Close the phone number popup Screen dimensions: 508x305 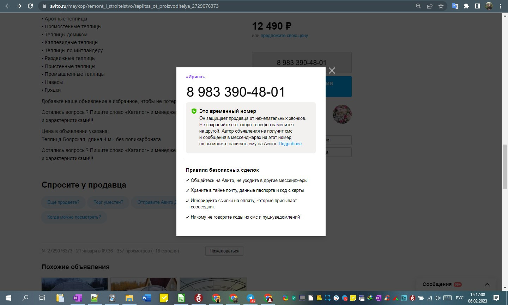[x=332, y=71]
